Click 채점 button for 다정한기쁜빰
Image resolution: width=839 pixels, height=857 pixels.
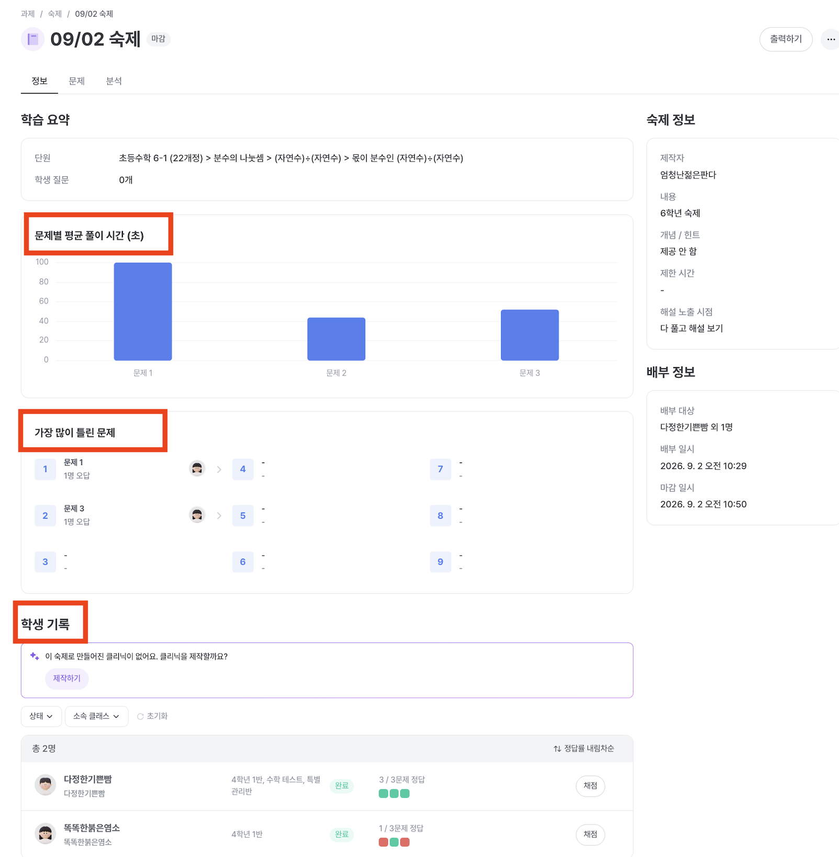click(590, 786)
